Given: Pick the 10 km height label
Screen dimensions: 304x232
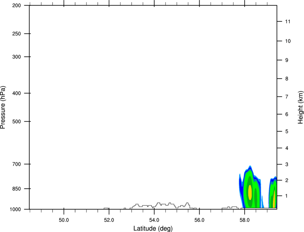Looking at the screenshot, I should pyautogui.click(x=288, y=41).
